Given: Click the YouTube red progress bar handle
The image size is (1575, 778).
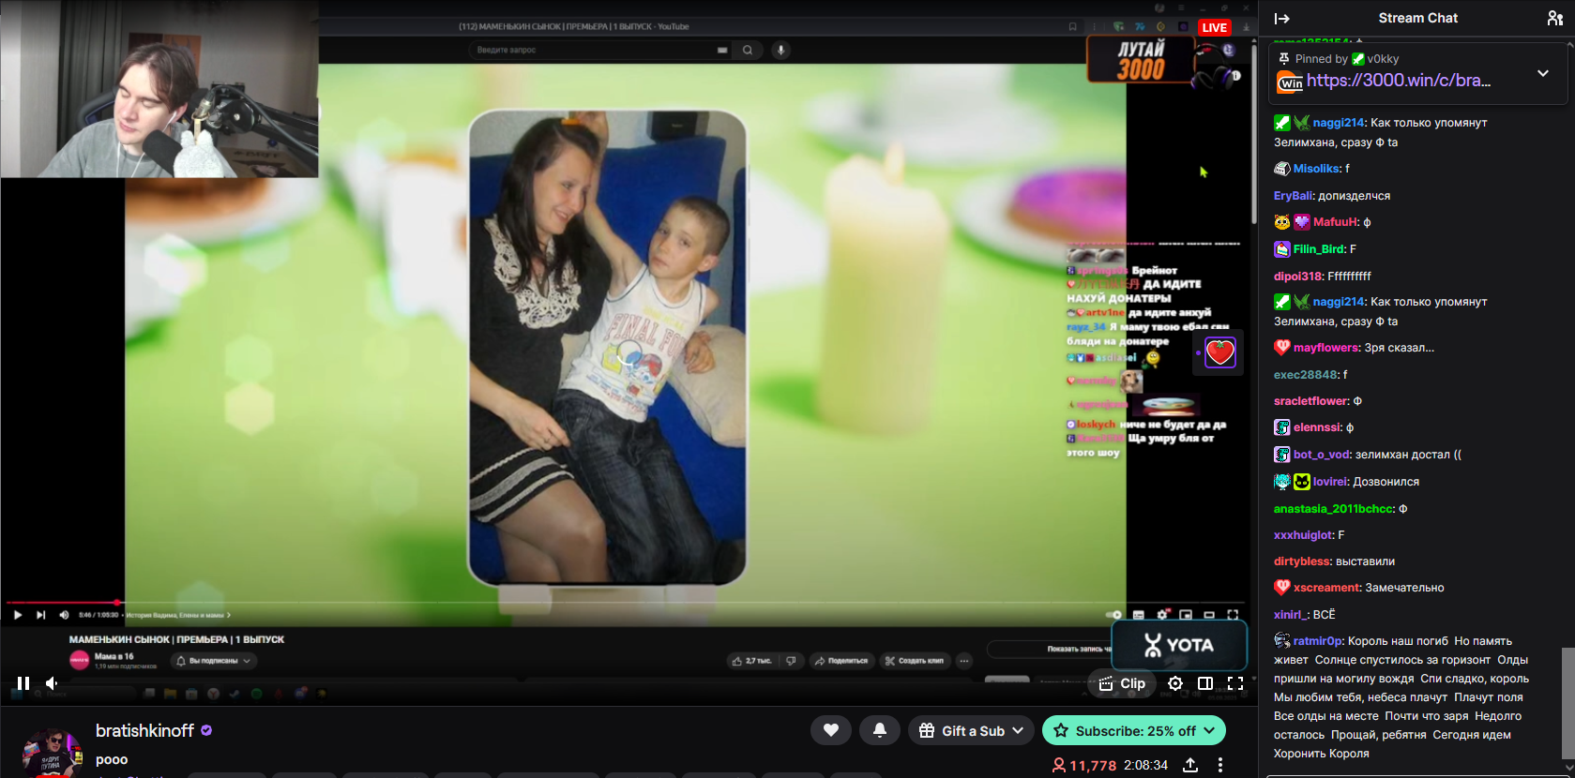Looking at the screenshot, I should click(x=117, y=603).
